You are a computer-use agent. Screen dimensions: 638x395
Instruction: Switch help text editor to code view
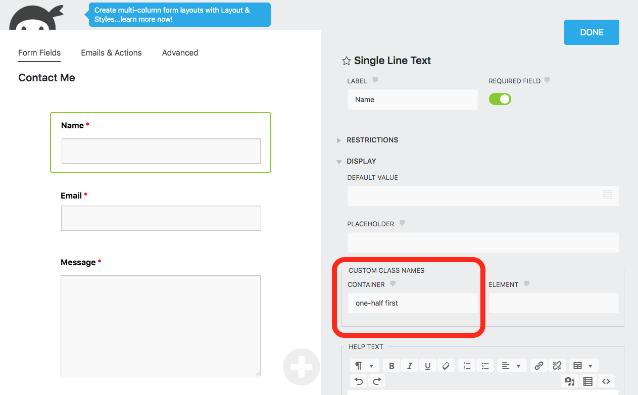click(x=606, y=381)
